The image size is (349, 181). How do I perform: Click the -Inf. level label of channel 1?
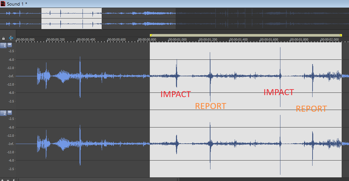tap(11, 76)
